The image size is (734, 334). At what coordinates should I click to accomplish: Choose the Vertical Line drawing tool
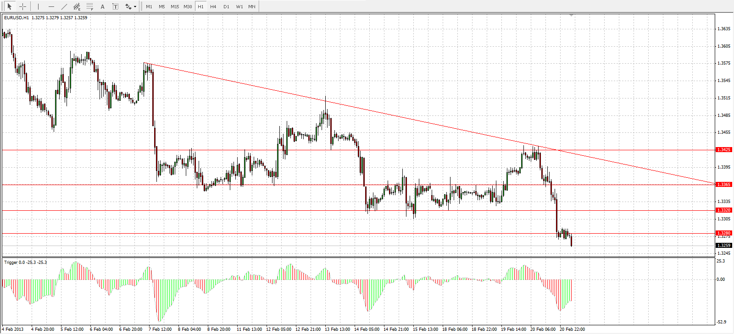point(38,6)
